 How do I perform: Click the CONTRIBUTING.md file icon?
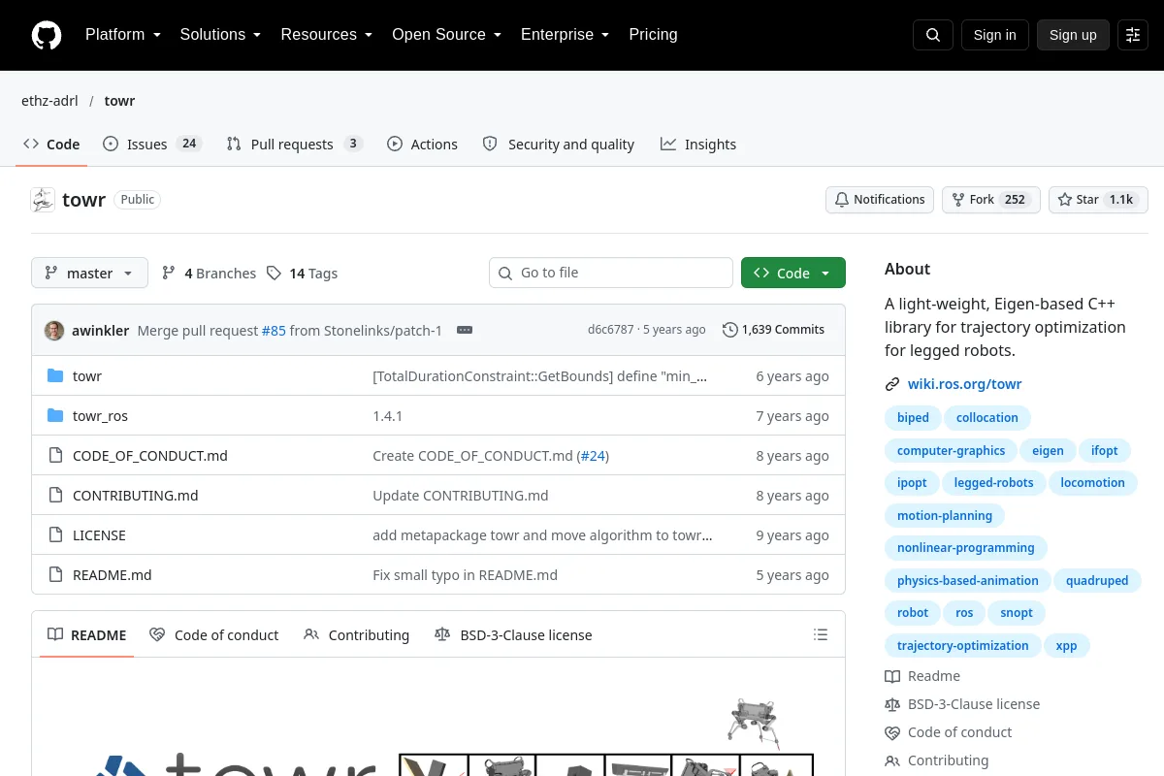pyautogui.click(x=55, y=496)
